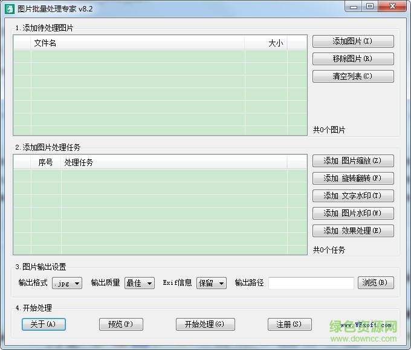This screenshot has height=350, width=411.
Task: Open the www.WFsoft.com link
Action: point(366,325)
